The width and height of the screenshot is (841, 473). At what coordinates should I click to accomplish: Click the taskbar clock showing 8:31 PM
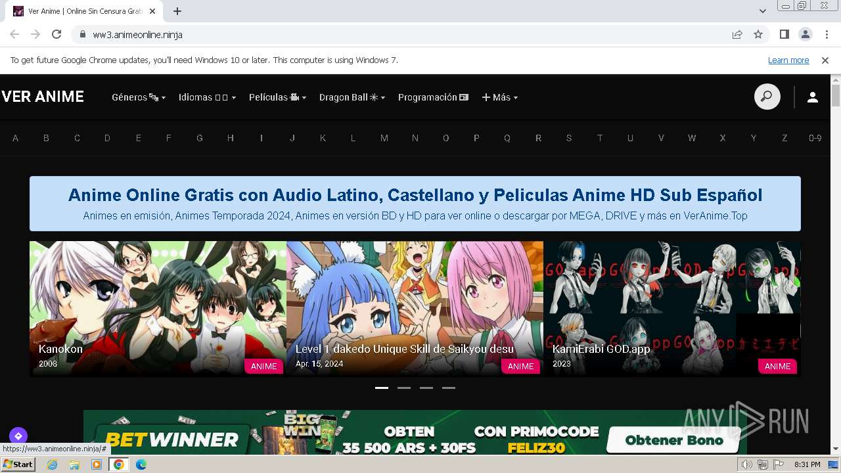click(807, 464)
